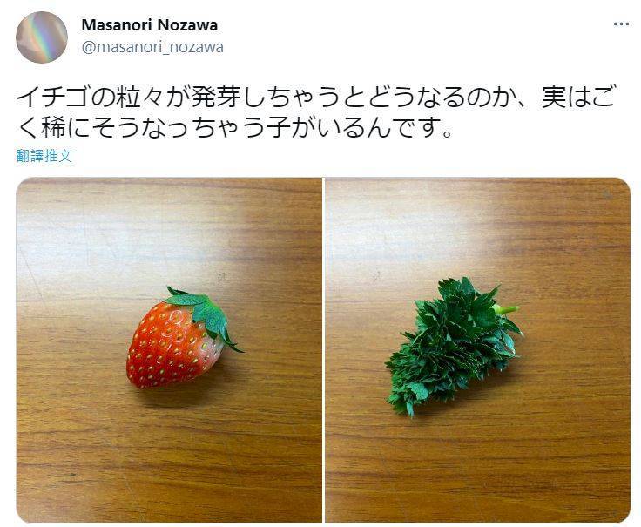Image resolution: width=641 pixels, height=527 pixels.
Task: Open the rainbow profile avatar
Action: point(42,37)
